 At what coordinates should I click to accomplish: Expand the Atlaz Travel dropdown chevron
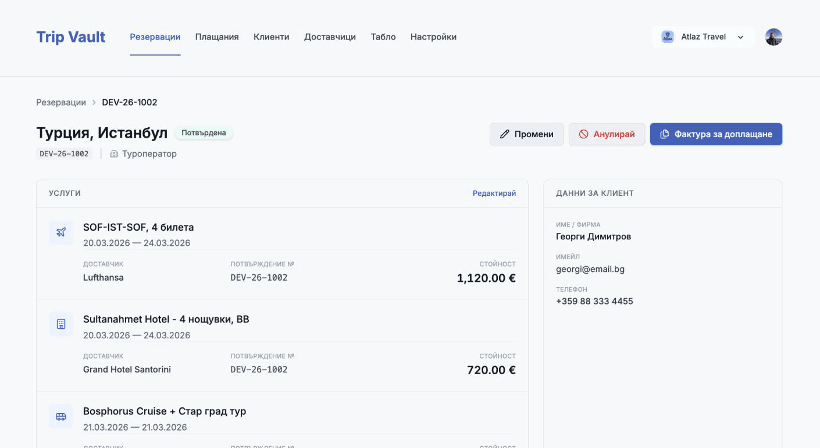(740, 37)
